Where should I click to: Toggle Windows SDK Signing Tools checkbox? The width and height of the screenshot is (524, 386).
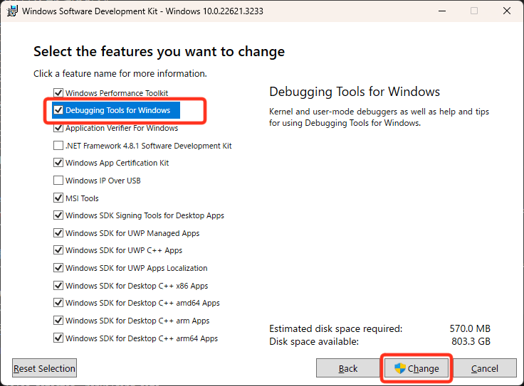point(58,215)
